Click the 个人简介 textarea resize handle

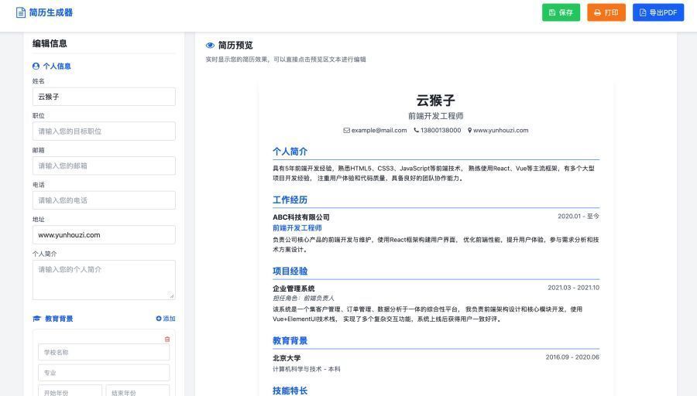(x=172, y=295)
